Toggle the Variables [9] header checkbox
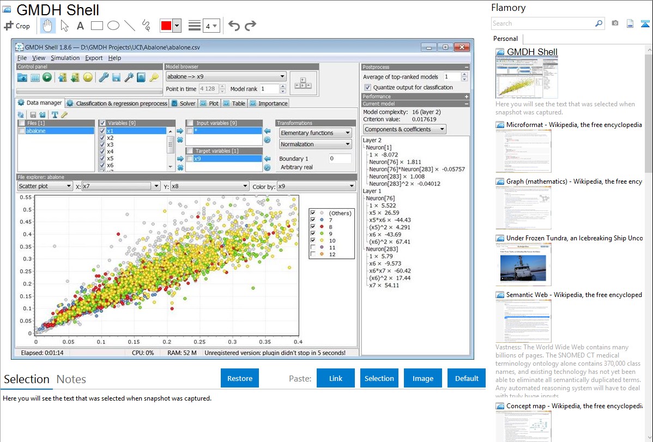Image resolution: width=653 pixels, height=442 pixels. [102, 123]
